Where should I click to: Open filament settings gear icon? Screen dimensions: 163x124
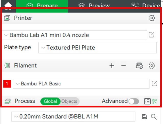152,66
